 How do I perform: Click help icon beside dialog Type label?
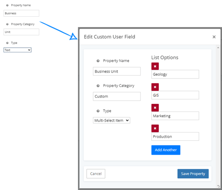98,111
